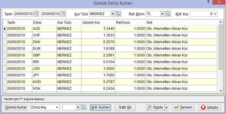The width and height of the screenshot is (226, 114).
Task: Select the DKK currency cell
Action: (45, 42)
